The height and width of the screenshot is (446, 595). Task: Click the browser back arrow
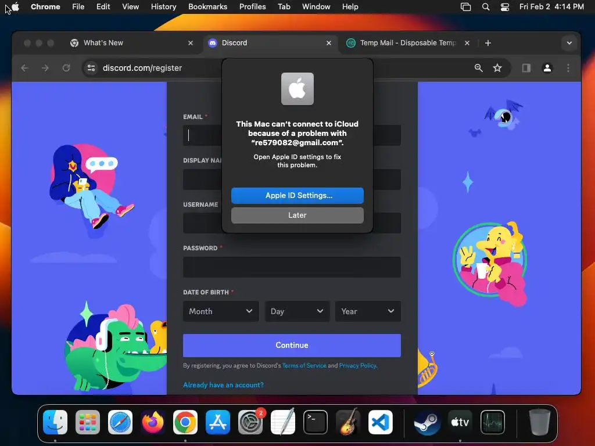click(24, 68)
